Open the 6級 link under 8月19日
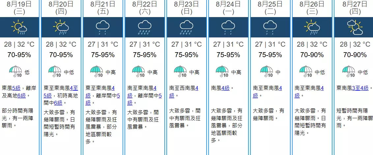This screenshot has width=373, height=155. (x=22, y=96)
